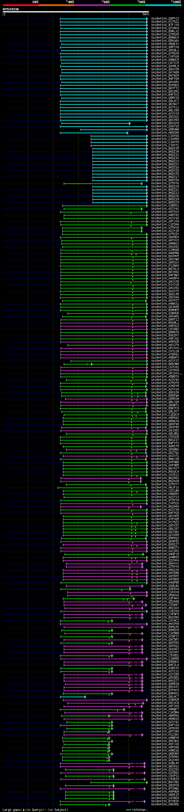Screen dimensions: 184x812
Task: Select label UniRef100_C0PS08
Action: point(165,57)
